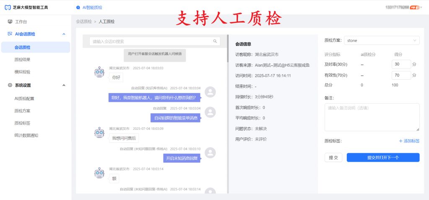
Task: Click 访问时间 2025-07-17 16:14:11
Action: (272, 76)
